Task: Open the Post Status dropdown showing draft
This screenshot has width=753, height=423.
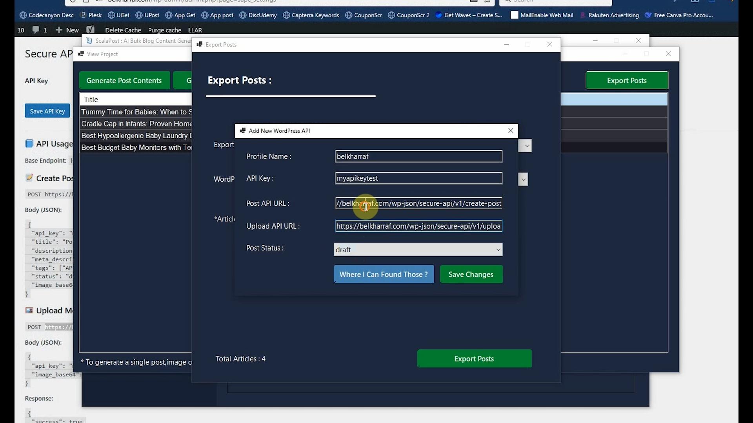Action: [x=417, y=249]
